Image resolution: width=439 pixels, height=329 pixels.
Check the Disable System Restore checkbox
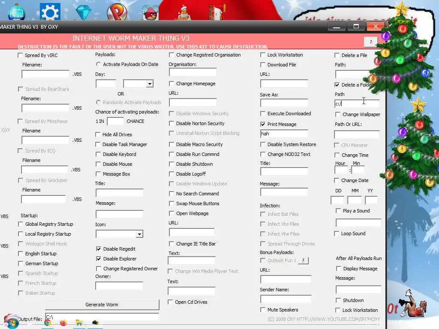tap(263, 144)
